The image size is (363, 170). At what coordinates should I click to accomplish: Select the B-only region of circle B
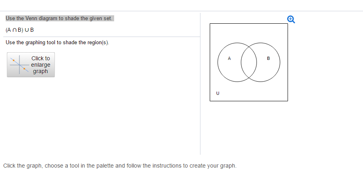(x=268, y=66)
